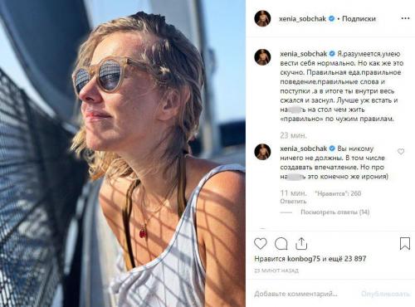Screen dimensions: 415x307
Task: Open xenia_sobchak username in header
Action: [302, 19]
